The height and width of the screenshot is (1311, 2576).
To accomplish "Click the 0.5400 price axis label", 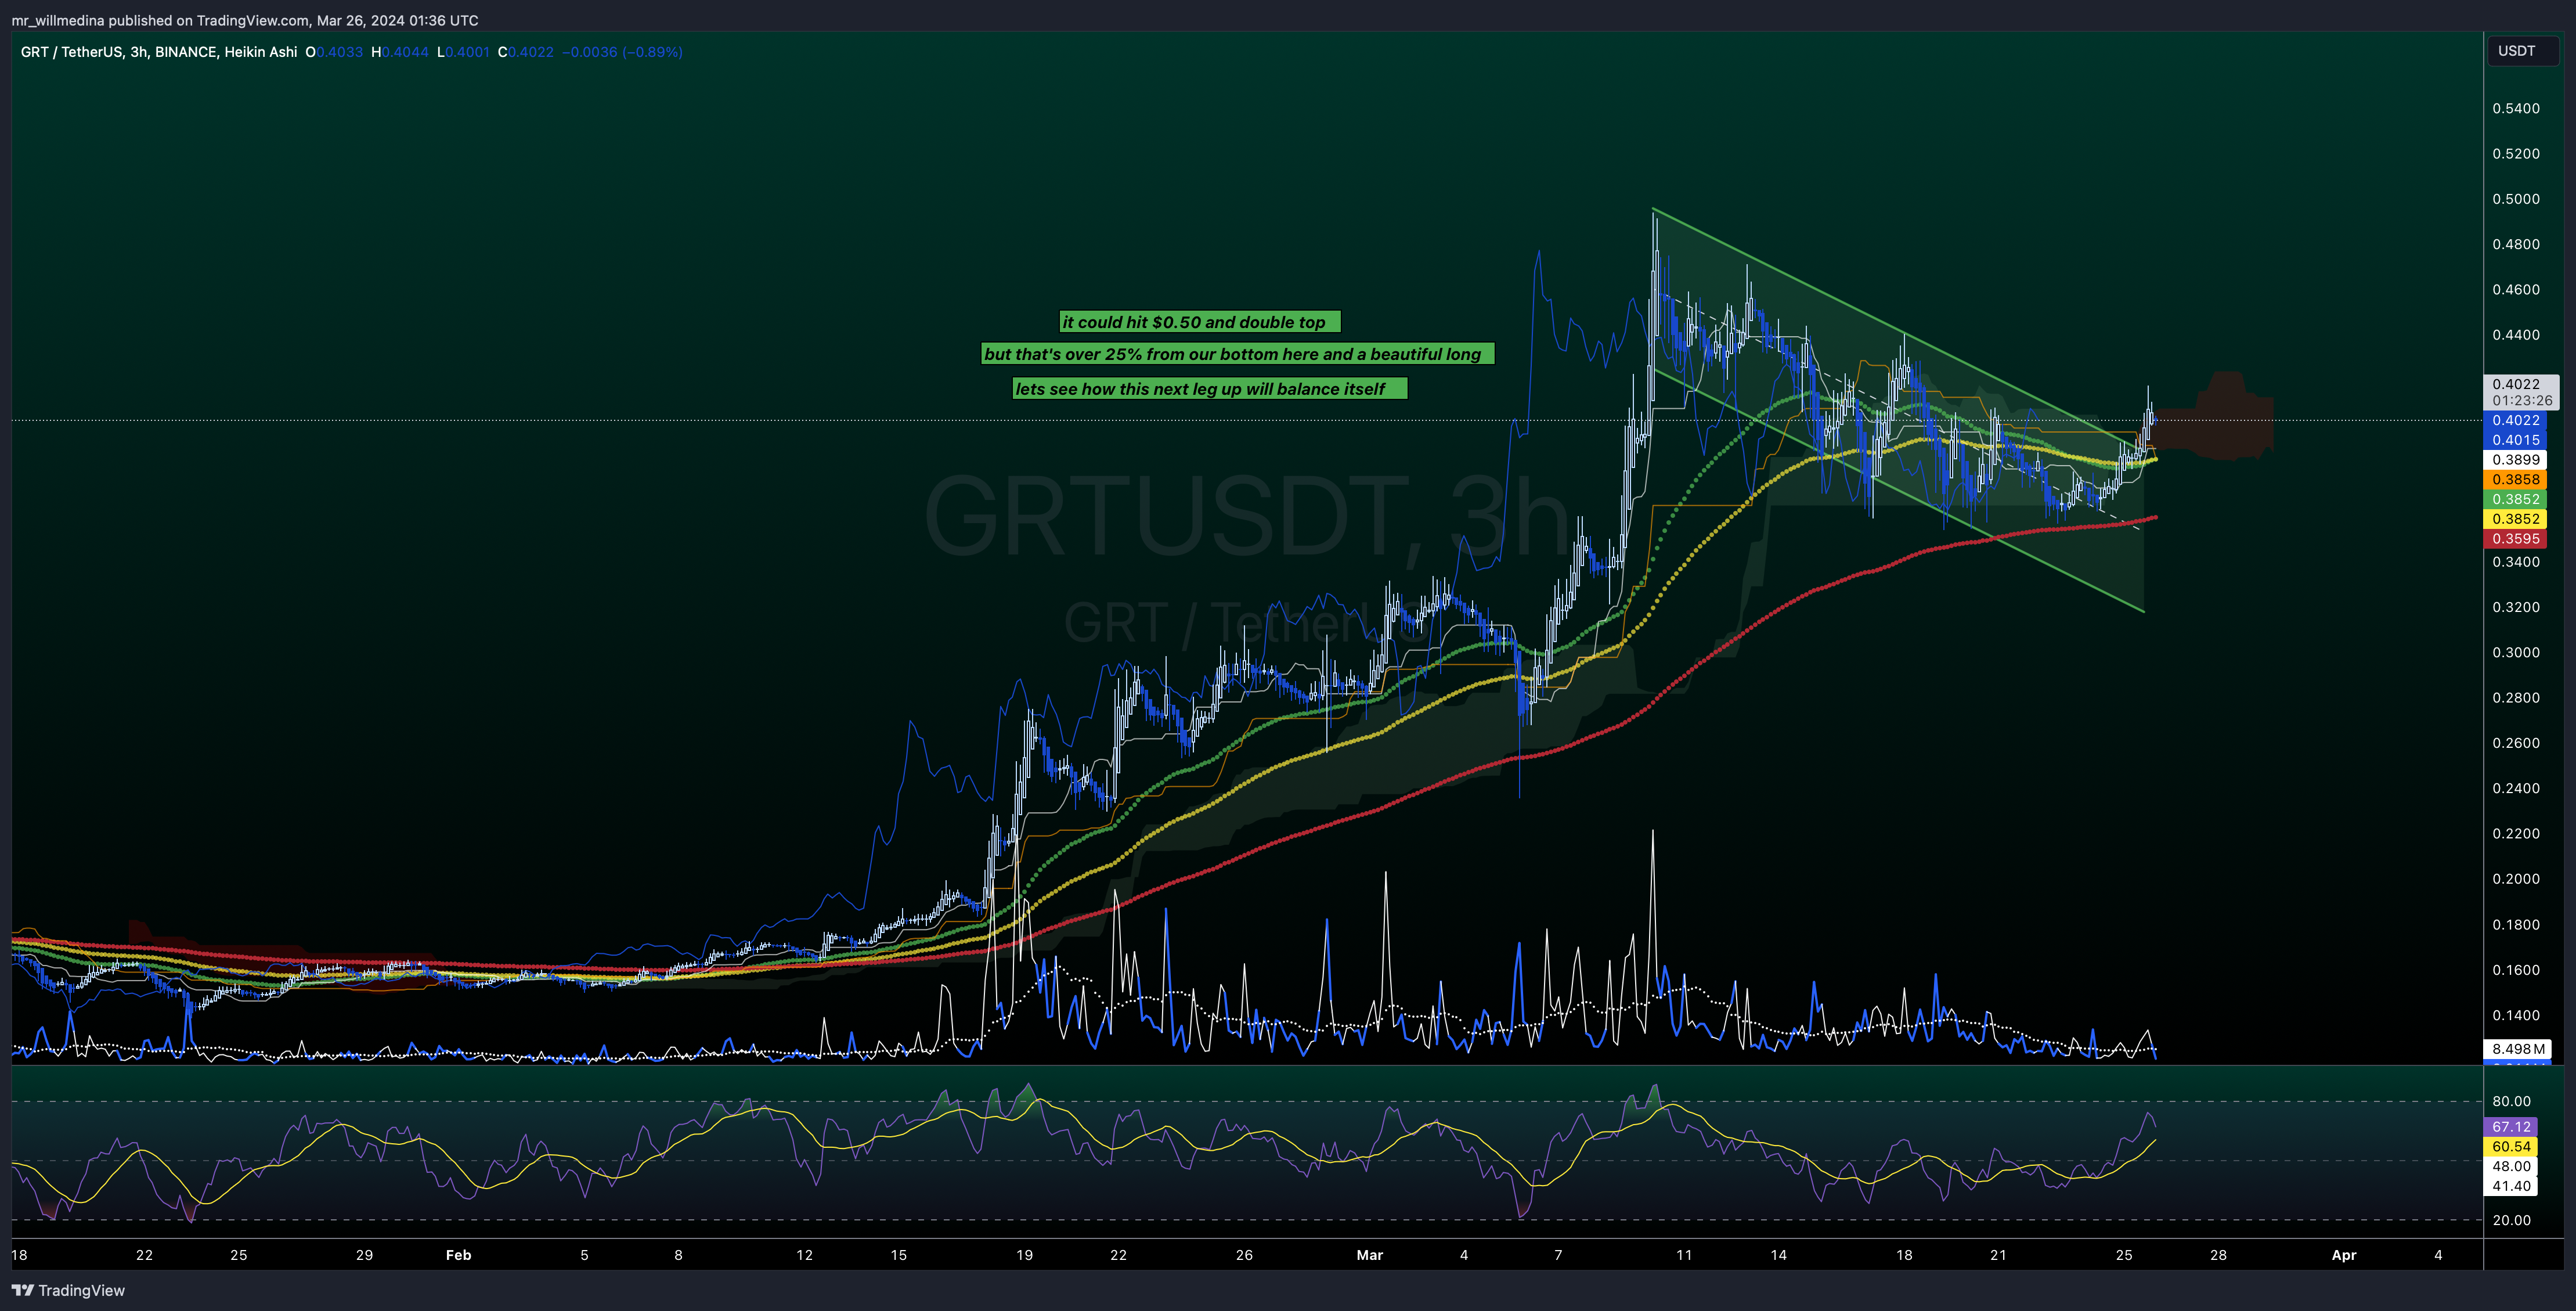I will [x=2515, y=108].
